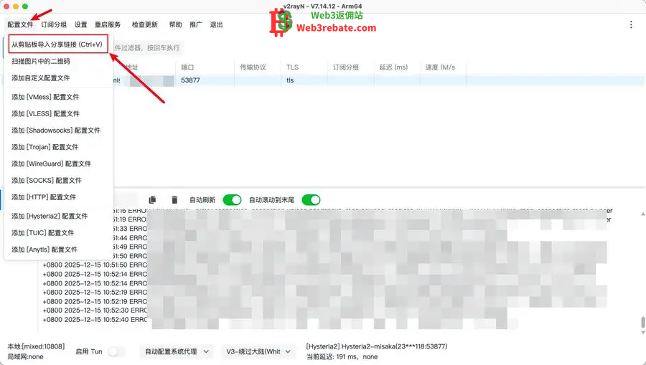Click the server filter input field
This screenshot has height=365, width=646.
[x=149, y=48]
